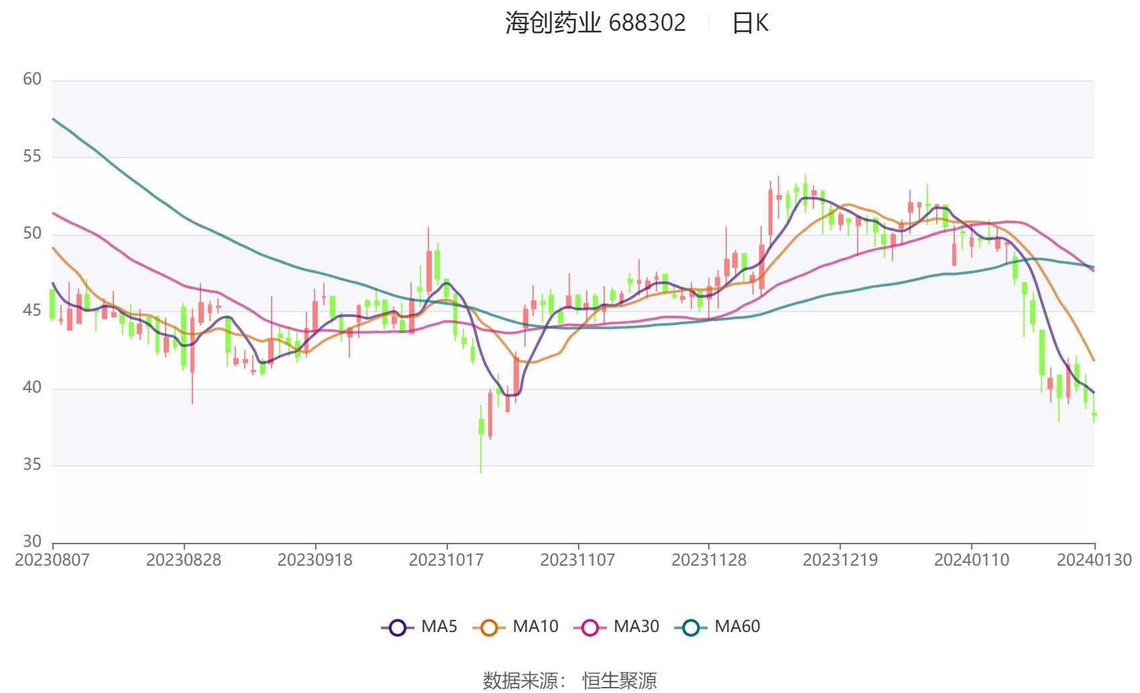Select the 20231017 date axis label
The width and height of the screenshot is (1140, 693).
[447, 560]
